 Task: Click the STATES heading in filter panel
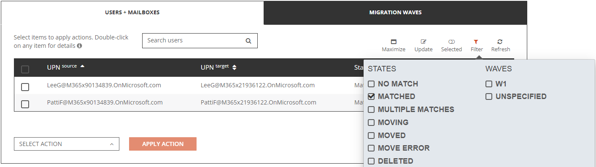pyautogui.click(x=382, y=69)
